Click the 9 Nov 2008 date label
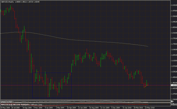This screenshot has width=177, height=109. point(38,108)
